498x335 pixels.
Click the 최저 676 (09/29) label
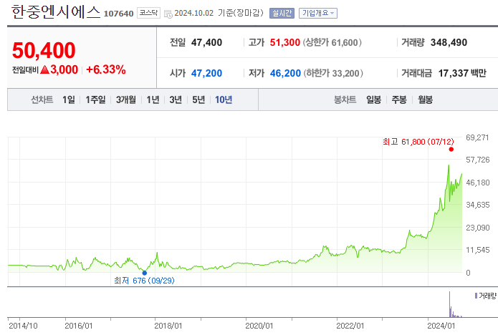pyautogui.click(x=144, y=281)
